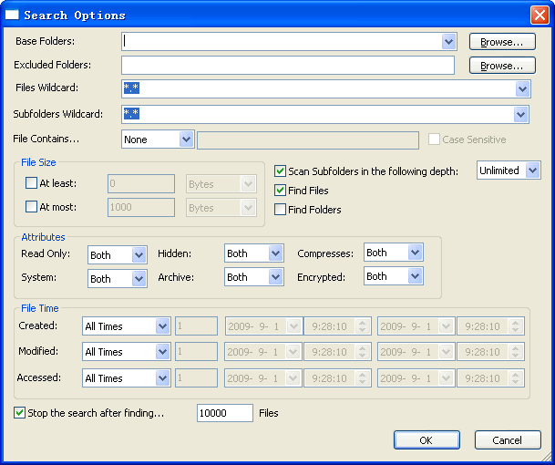555x465 pixels.
Task: Click the Search Options title bar icon
Action: click(x=13, y=15)
